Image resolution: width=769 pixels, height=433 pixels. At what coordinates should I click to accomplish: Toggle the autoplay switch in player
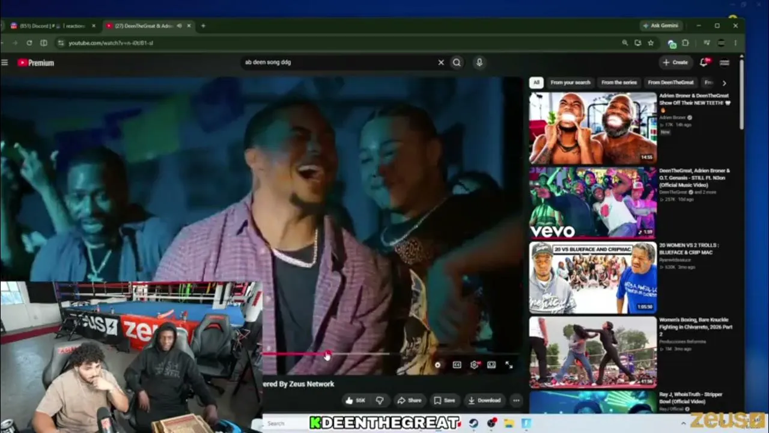click(x=437, y=365)
